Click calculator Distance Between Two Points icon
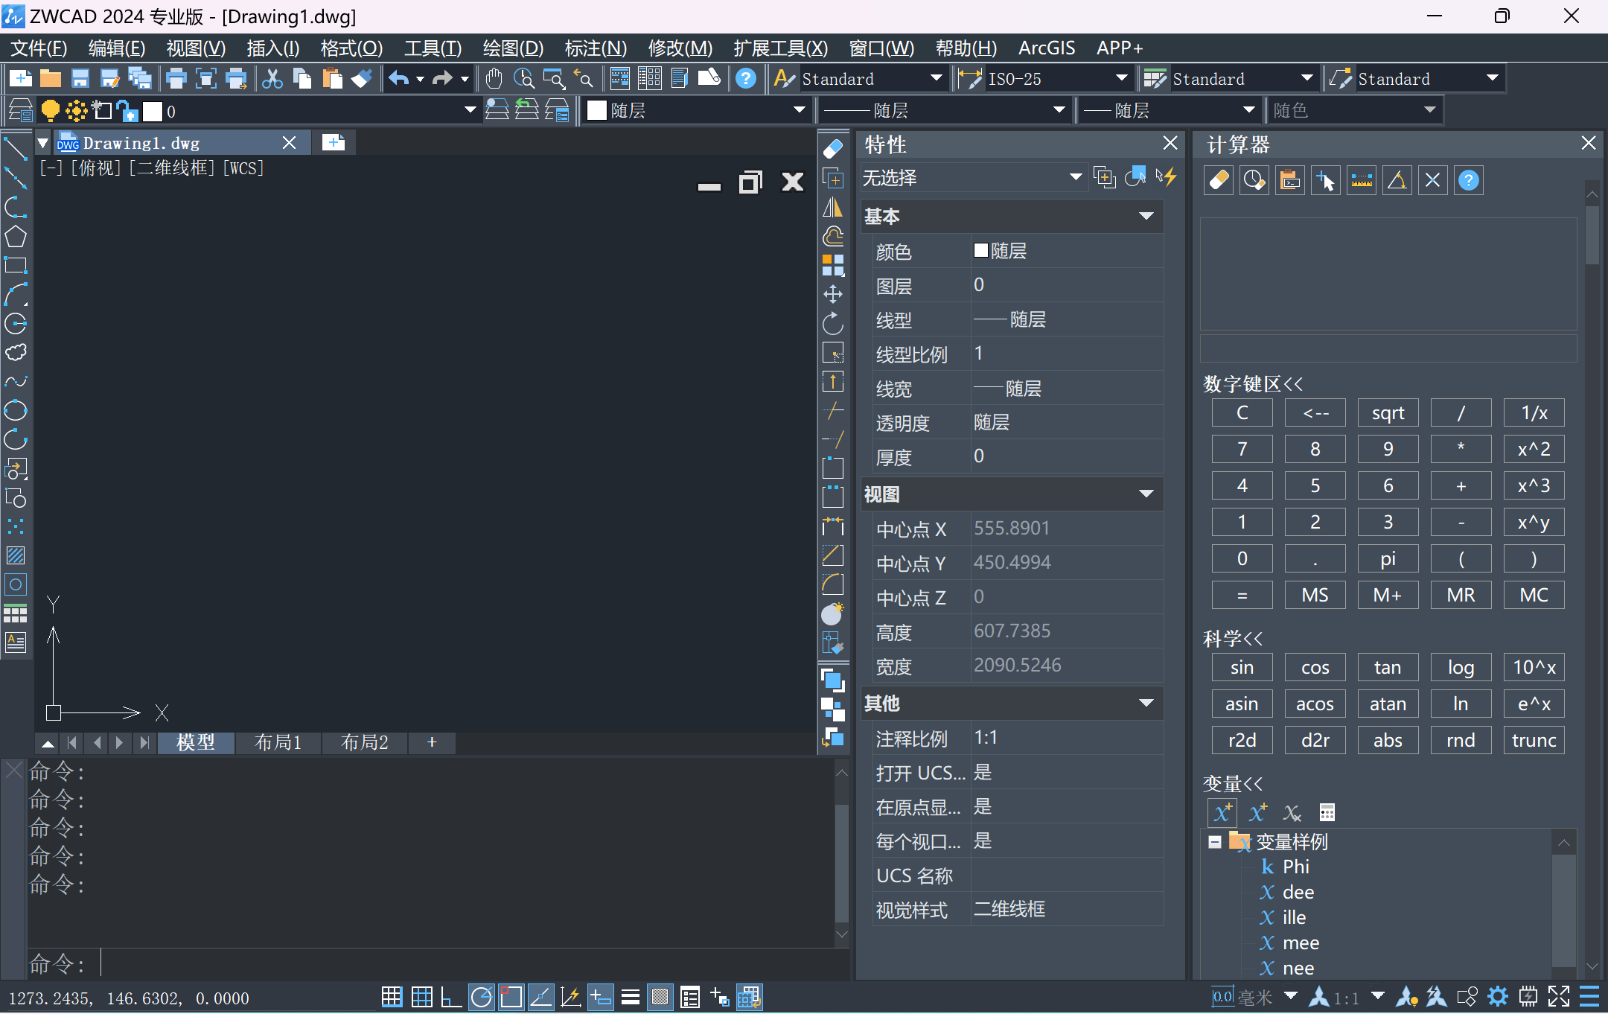The height and width of the screenshot is (1014, 1608). point(1362,180)
